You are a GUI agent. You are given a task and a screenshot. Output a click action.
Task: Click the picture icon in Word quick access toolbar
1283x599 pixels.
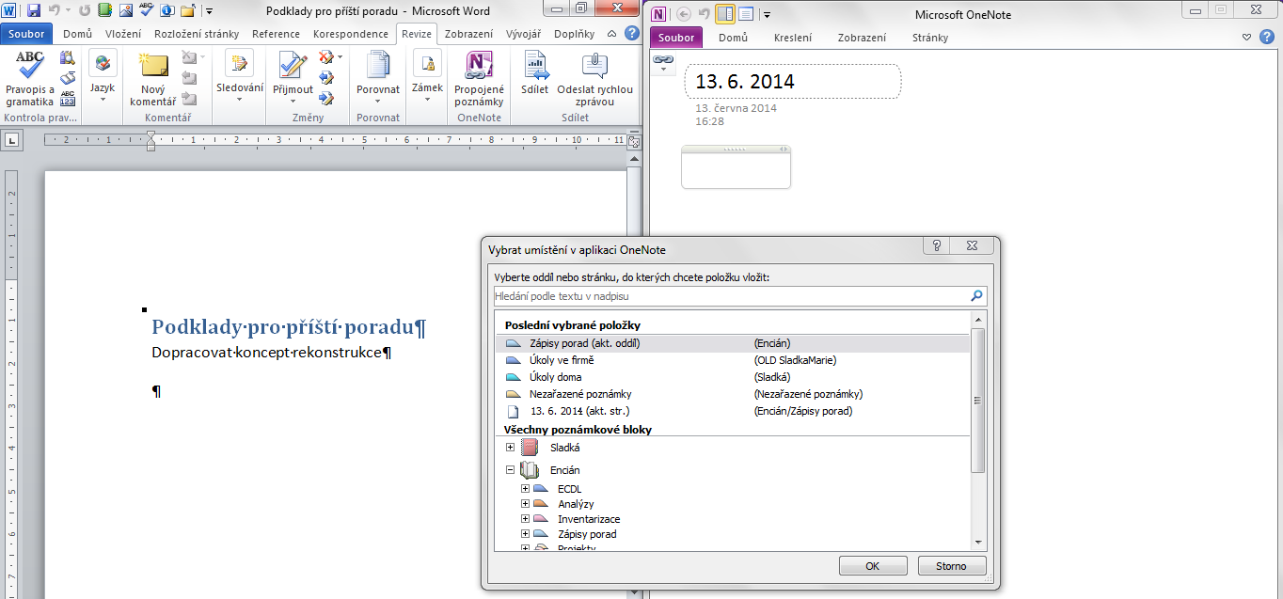pos(125,10)
